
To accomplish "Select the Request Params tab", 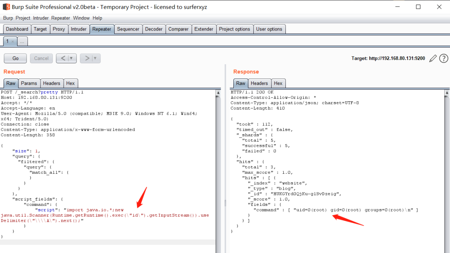I will click(x=29, y=83).
